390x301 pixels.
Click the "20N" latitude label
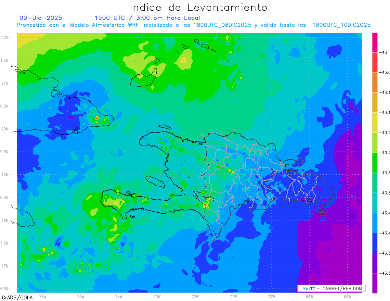pos(6,129)
